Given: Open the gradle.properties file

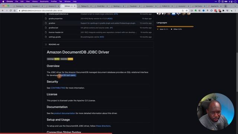Looking at the screenshot, I should pos(55,19).
